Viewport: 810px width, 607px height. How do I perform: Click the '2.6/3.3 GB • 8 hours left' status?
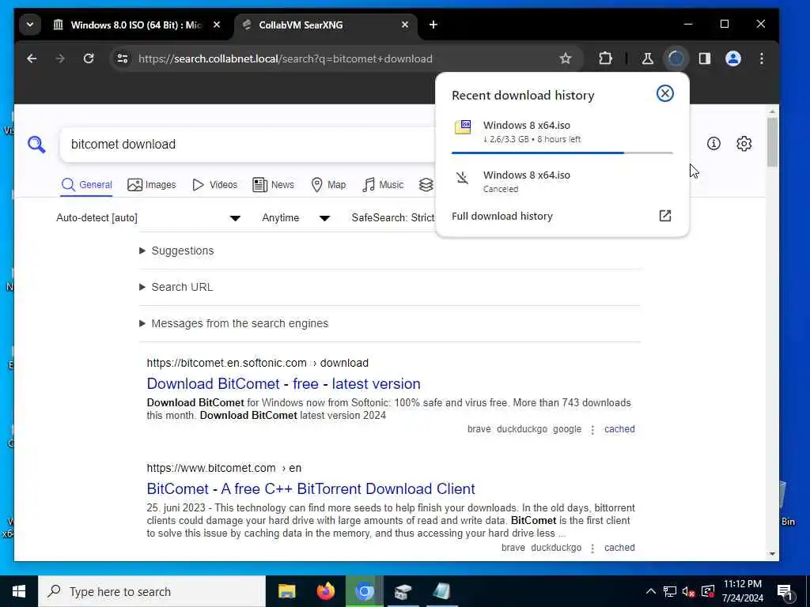532,139
